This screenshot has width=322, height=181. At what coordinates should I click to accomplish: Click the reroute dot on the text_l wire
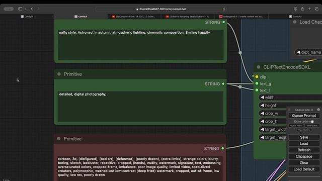coord(240,87)
